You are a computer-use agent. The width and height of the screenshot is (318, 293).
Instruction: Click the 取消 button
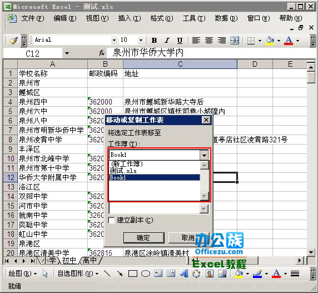[188, 237]
